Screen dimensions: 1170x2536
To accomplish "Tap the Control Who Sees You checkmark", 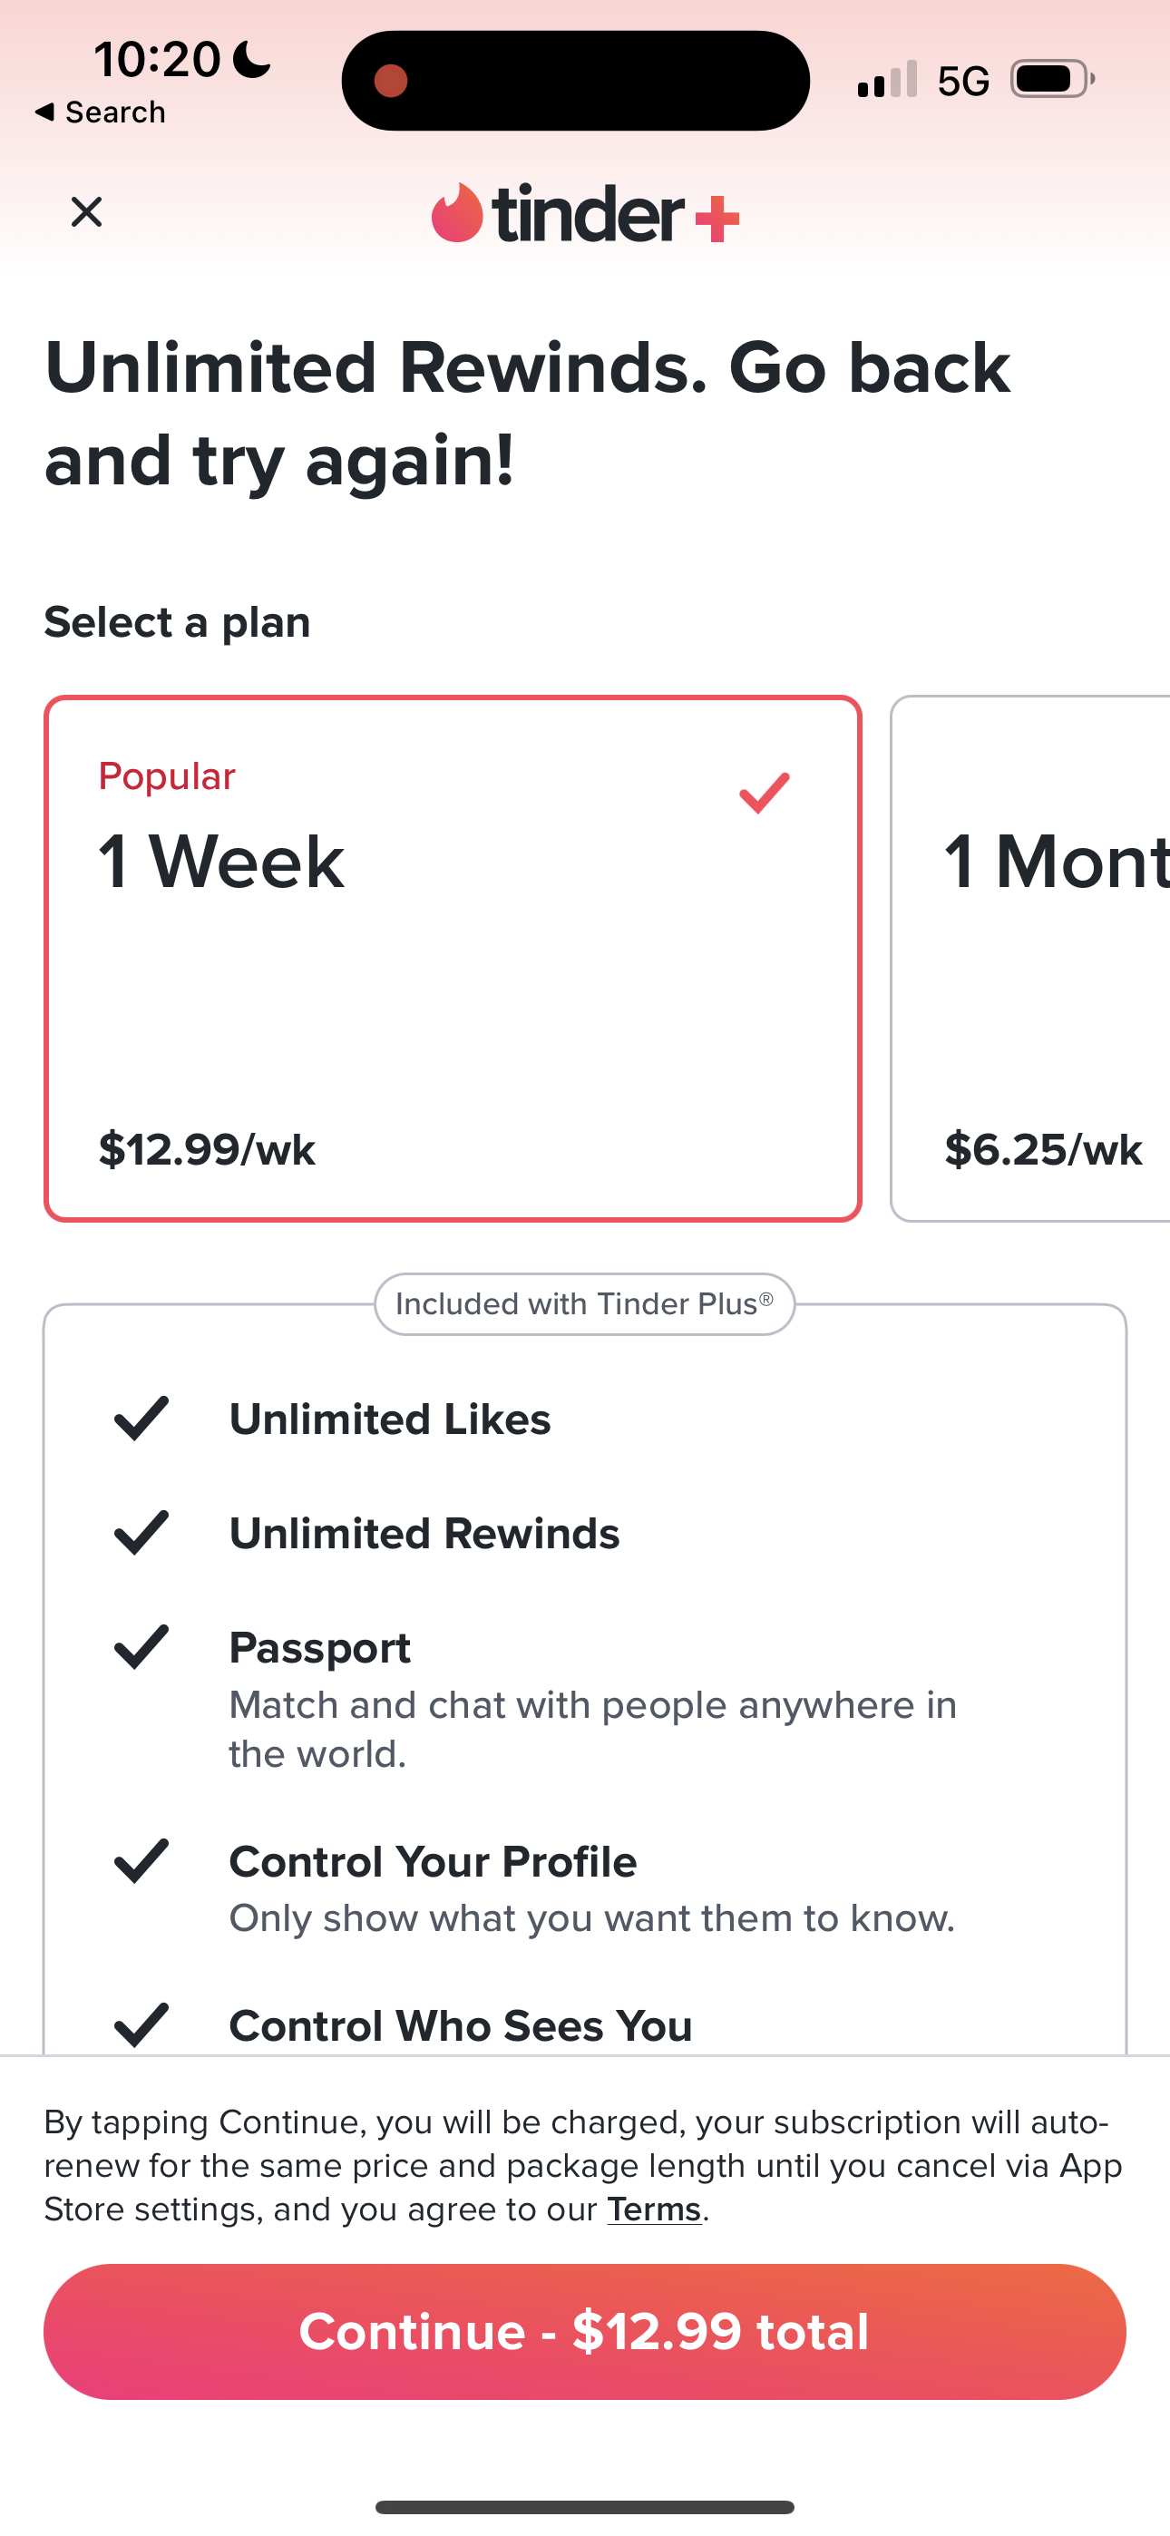I will [141, 2025].
